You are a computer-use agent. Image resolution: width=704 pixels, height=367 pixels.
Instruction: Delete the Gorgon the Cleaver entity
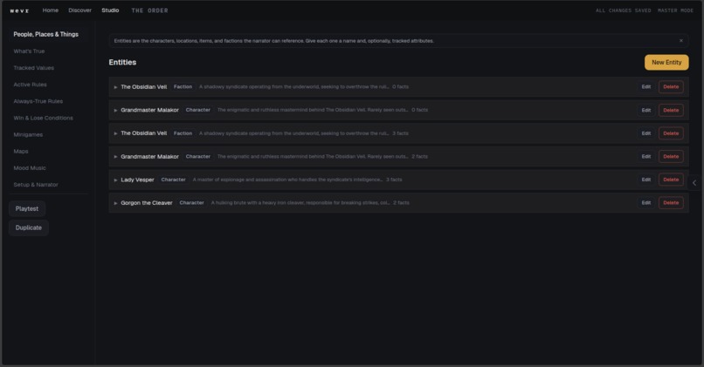(x=671, y=203)
